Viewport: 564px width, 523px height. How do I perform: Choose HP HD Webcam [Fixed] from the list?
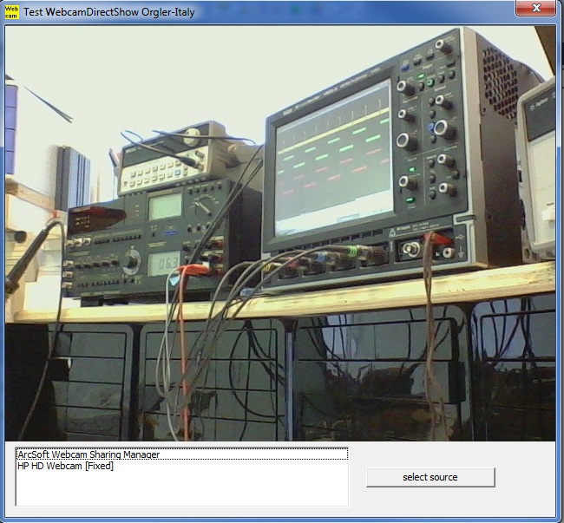pyautogui.click(x=65, y=466)
